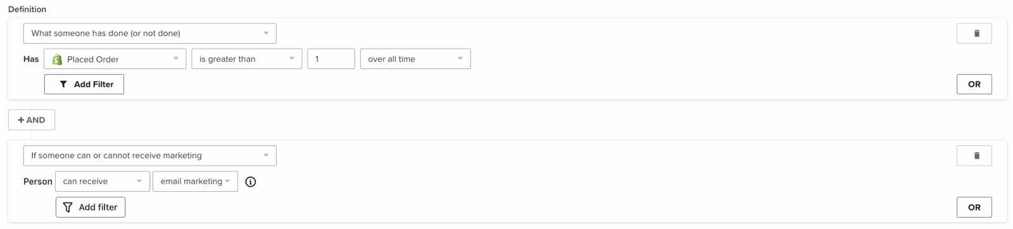The height and width of the screenshot is (229, 1013).
Task: Open 'What someone has done (or not done)' dropdown
Action: 150,34
